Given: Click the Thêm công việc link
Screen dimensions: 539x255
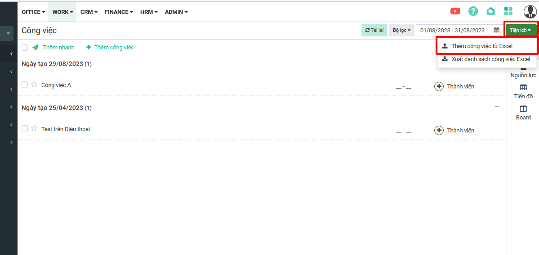Looking at the screenshot, I should (x=110, y=48).
